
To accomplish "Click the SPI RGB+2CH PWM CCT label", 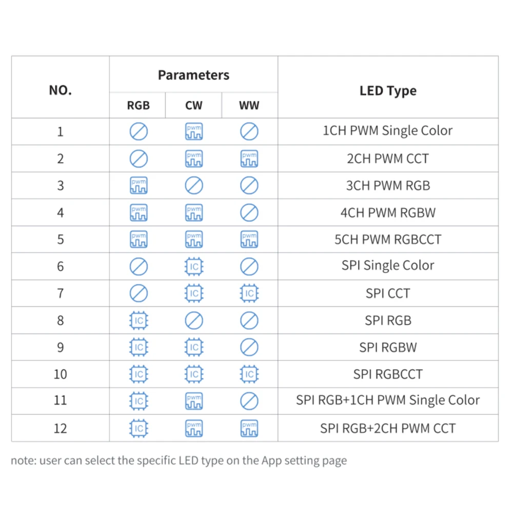I will point(388,428).
